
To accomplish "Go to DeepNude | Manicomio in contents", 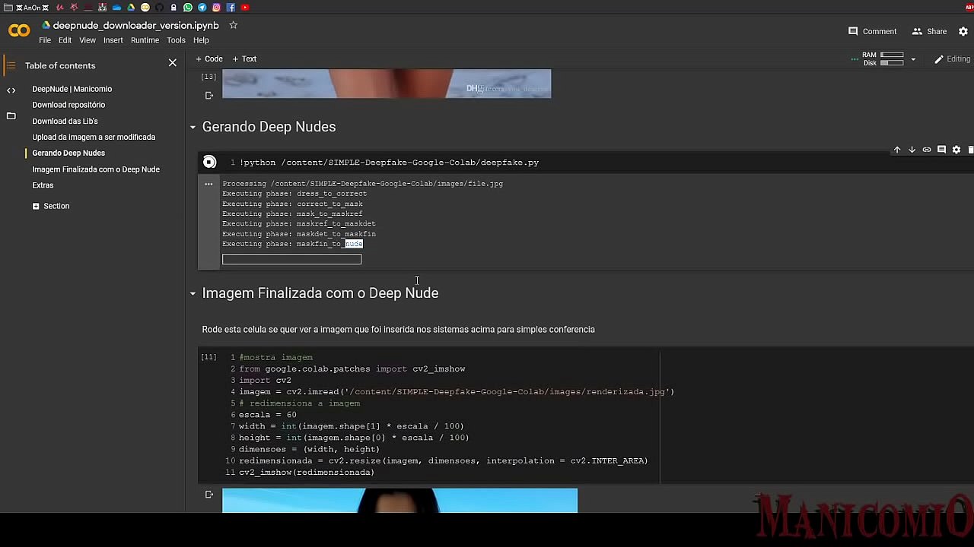I will [x=72, y=89].
